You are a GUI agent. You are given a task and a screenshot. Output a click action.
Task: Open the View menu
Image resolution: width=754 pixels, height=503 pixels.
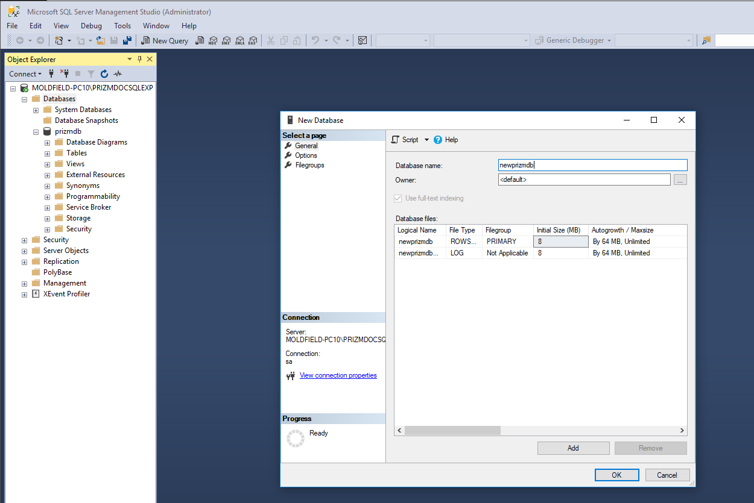pyautogui.click(x=61, y=26)
